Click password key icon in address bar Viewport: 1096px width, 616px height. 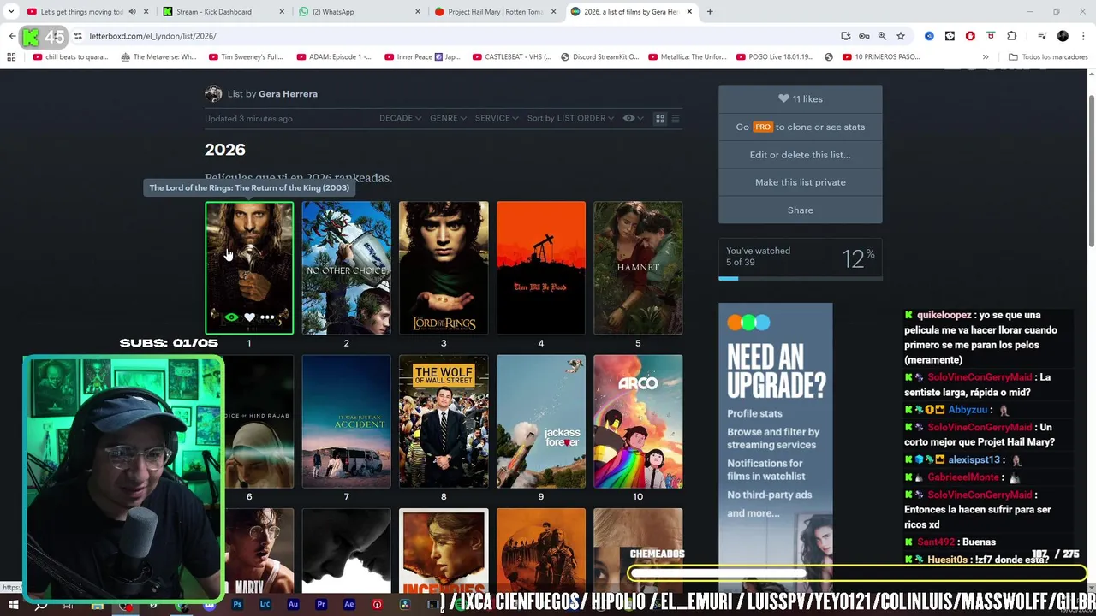[864, 36]
